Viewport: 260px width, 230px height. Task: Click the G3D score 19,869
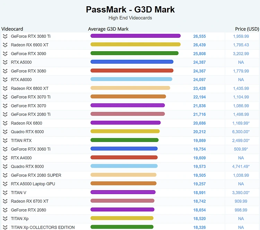tap(199, 141)
